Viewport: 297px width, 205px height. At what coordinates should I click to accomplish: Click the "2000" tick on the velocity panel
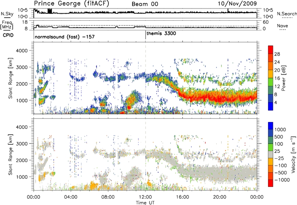tap(22, 160)
